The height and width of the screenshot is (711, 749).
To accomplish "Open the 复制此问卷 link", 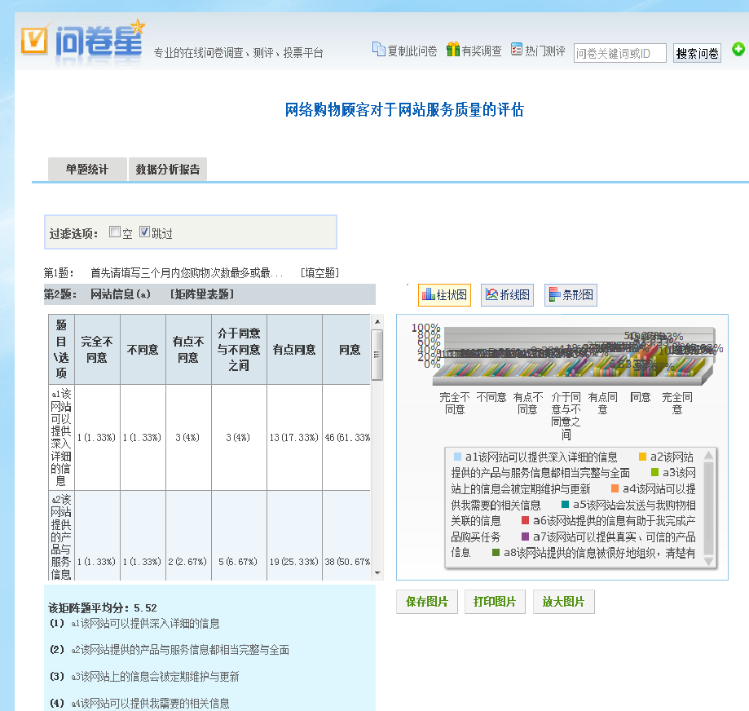I will (412, 51).
